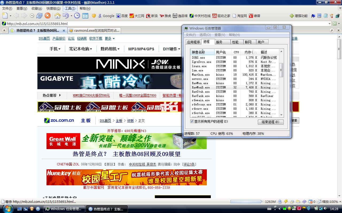Open the HDMI接口780G大板仅599元 link
The height and width of the screenshot is (213, 342).
91,95
